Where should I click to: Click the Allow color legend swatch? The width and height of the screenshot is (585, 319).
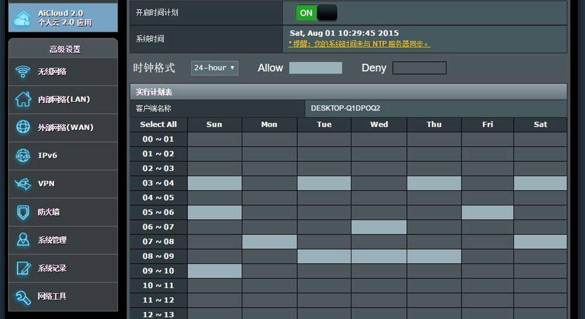[x=315, y=68]
